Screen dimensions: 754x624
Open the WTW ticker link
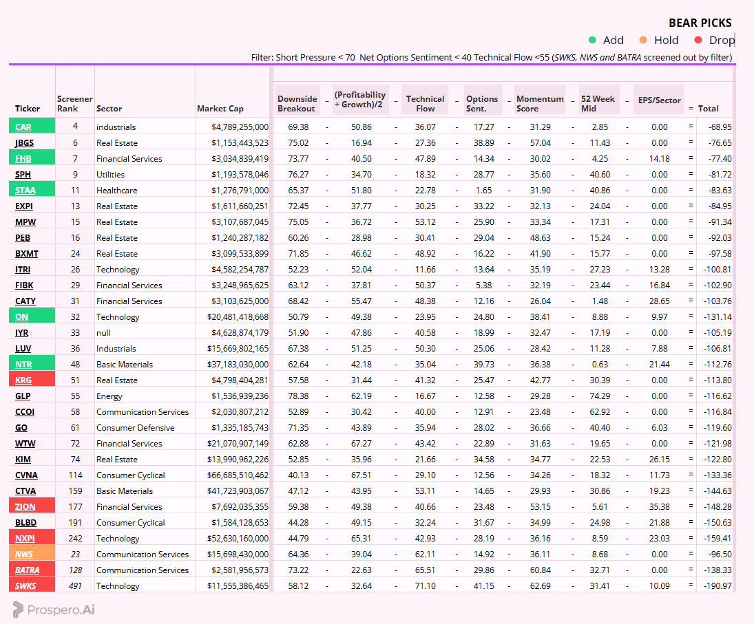coord(25,444)
